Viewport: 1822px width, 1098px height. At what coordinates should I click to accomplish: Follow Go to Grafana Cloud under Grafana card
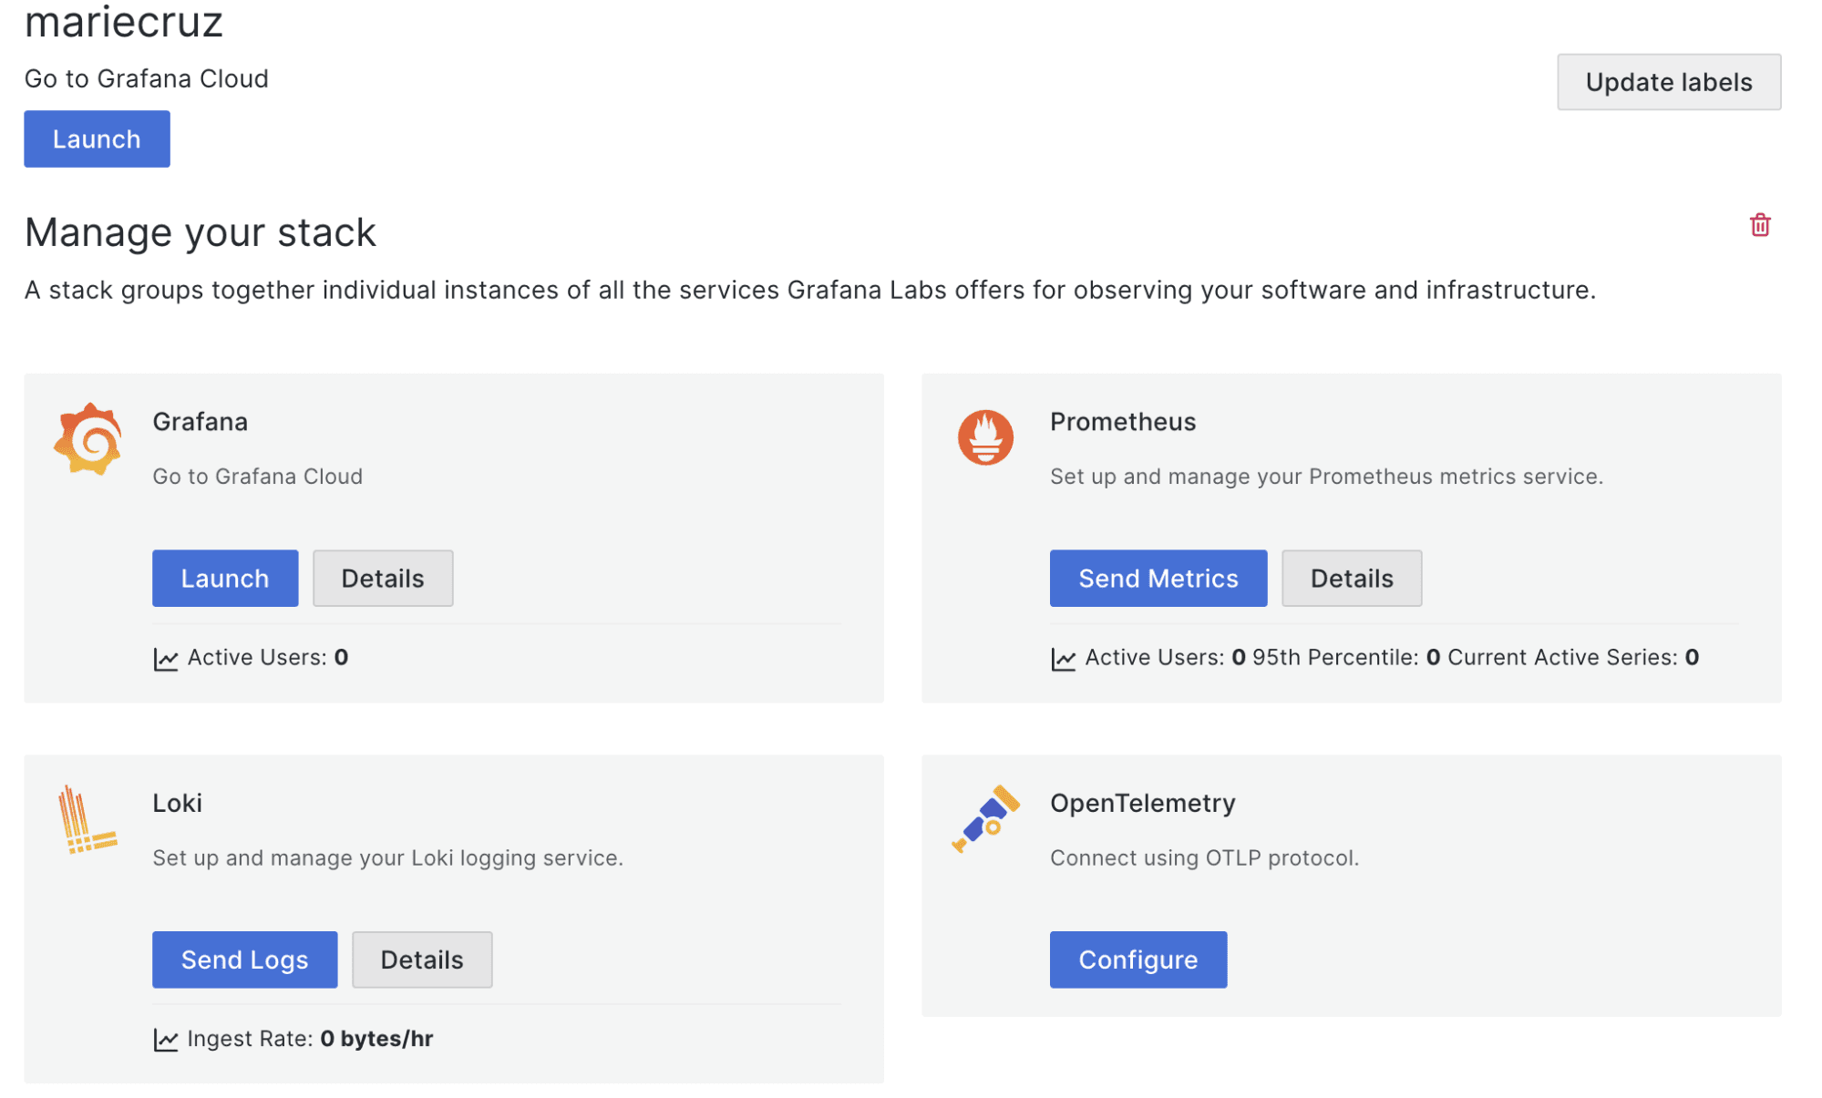258,476
